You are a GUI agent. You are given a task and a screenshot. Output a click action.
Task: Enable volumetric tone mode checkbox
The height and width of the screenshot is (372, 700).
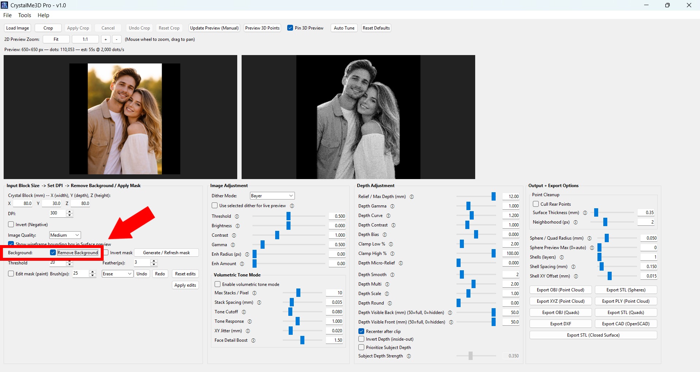tap(218, 284)
